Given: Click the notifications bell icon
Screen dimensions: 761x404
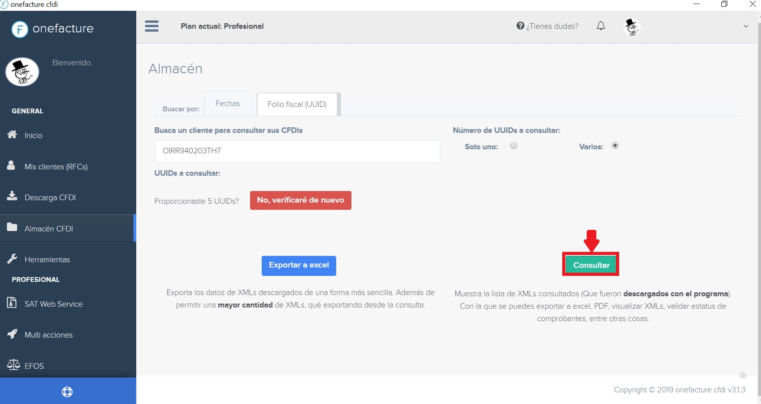Looking at the screenshot, I should pyautogui.click(x=601, y=26).
